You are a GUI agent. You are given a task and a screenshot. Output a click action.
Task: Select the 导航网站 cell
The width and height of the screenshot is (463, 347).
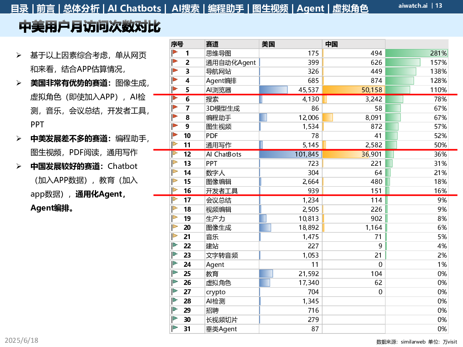pos(231,71)
